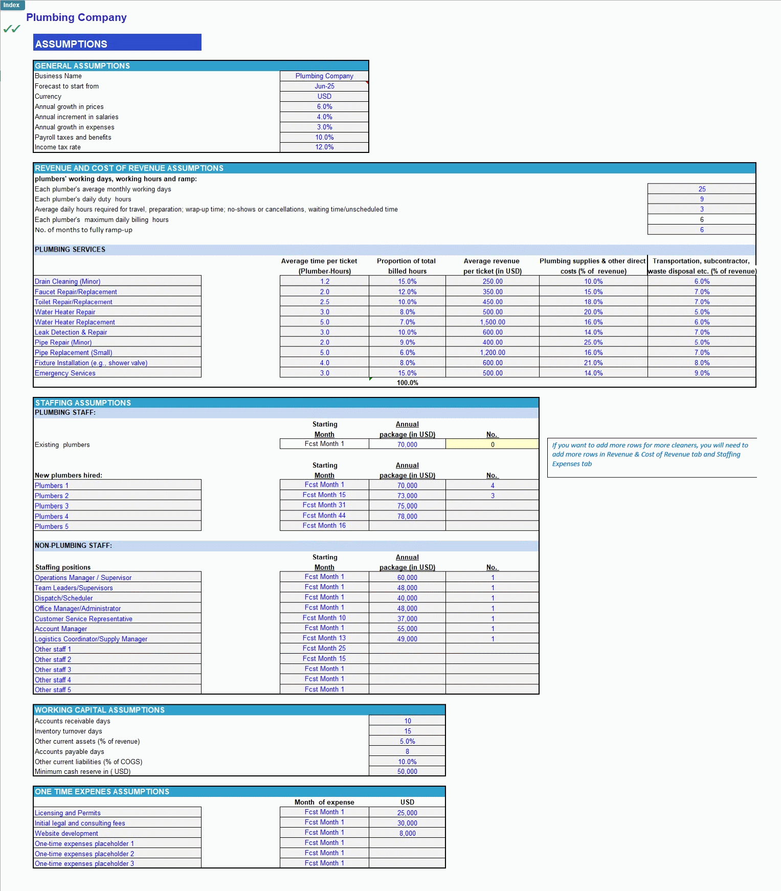Click the Annual growth in prices value 6.0%
The height and width of the screenshot is (891, 781).
[324, 106]
